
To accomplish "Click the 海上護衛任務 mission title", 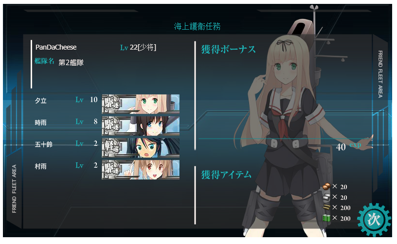I will (197, 26).
